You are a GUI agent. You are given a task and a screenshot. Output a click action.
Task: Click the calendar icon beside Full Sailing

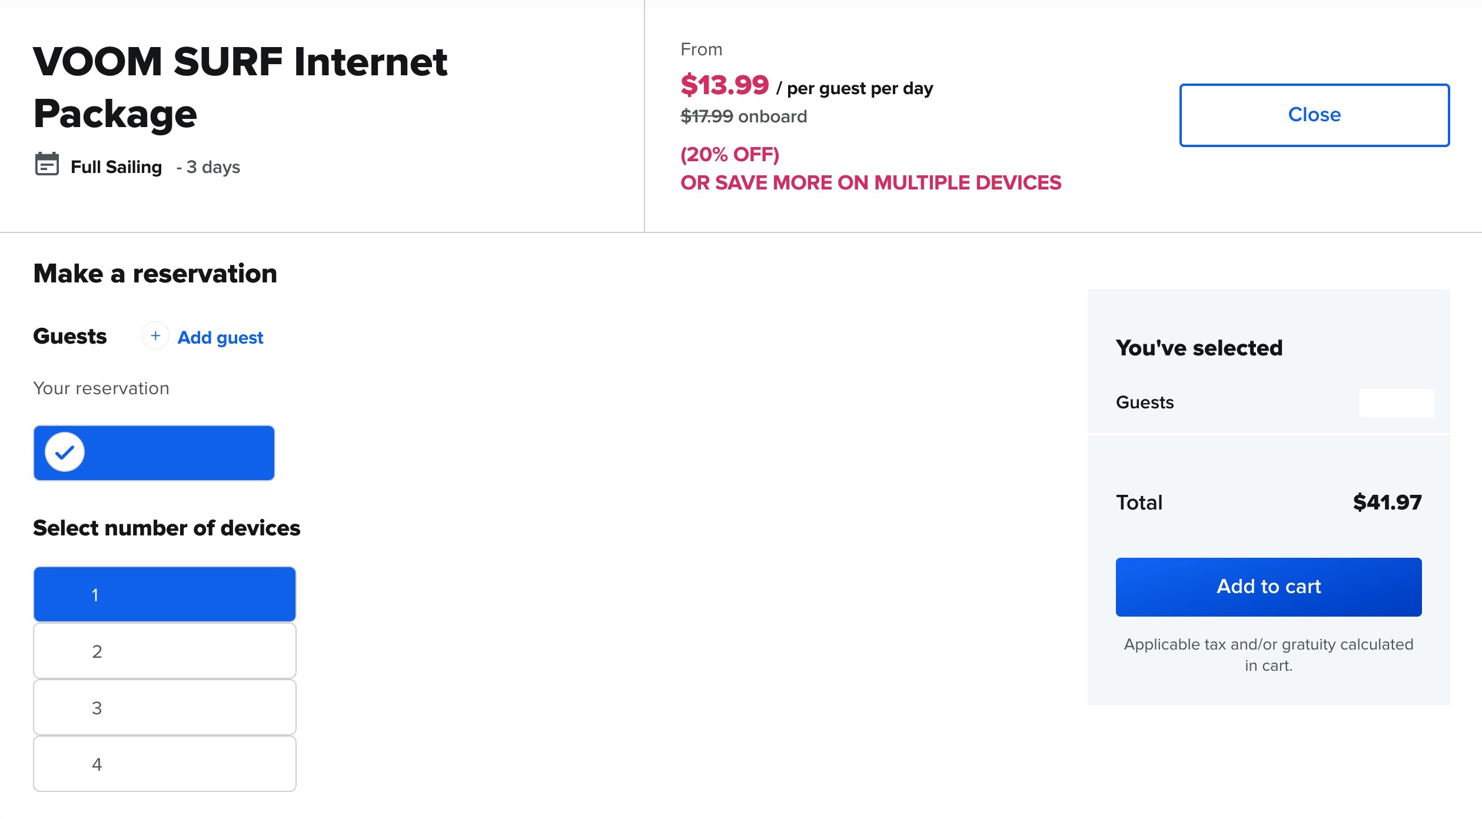click(x=47, y=164)
